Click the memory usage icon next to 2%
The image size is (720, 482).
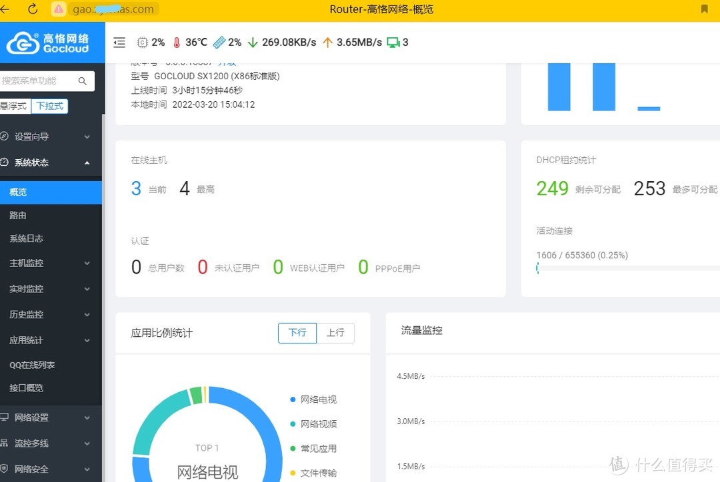220,42
